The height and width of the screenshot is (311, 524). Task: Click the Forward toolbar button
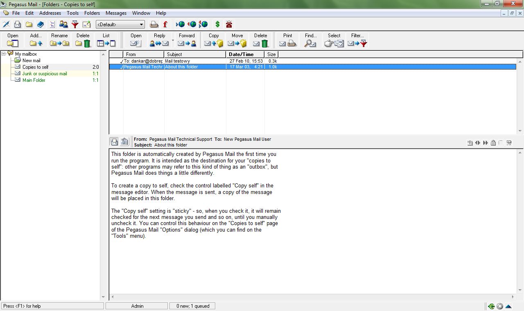pyautogui.click(x=187, y=40)
